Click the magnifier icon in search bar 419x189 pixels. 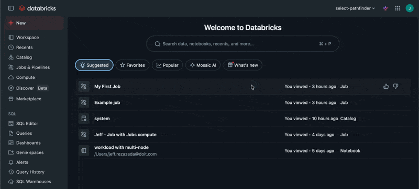158,44
